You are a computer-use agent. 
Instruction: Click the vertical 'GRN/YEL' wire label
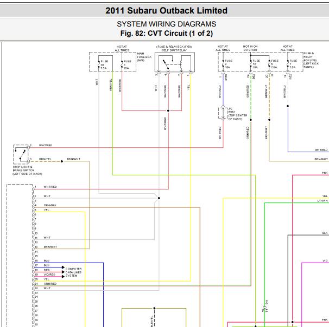pos(111,85)
